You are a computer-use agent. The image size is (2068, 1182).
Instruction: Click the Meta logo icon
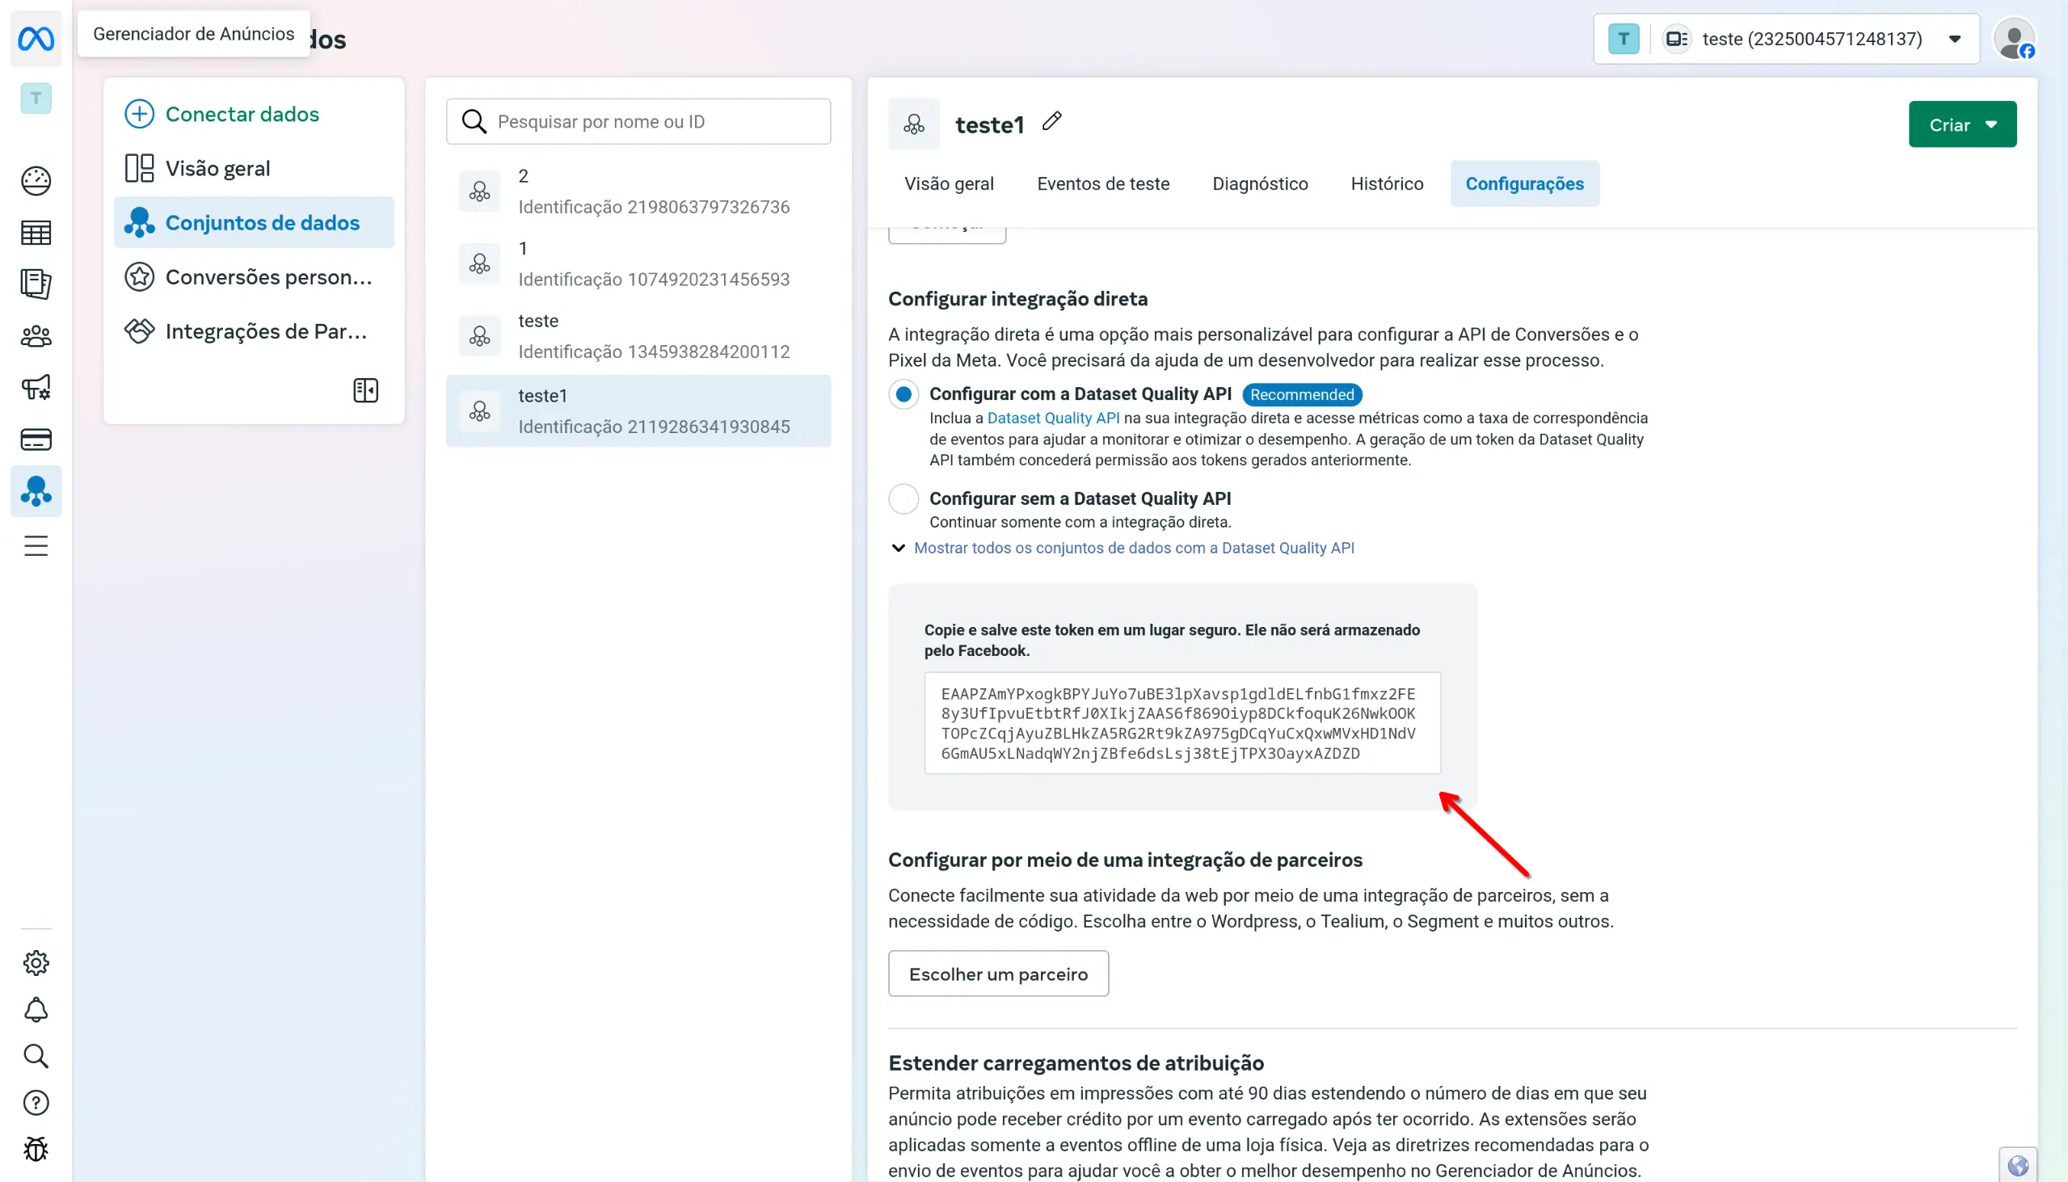pyautogui.click(x=36, y=38)
